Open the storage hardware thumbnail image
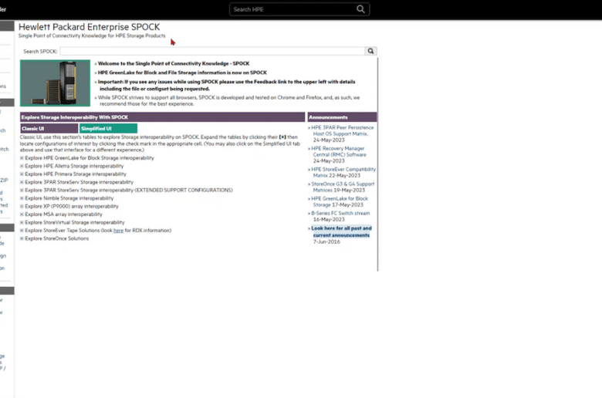This screenshot has height=398, width=602. coord(56,83)
